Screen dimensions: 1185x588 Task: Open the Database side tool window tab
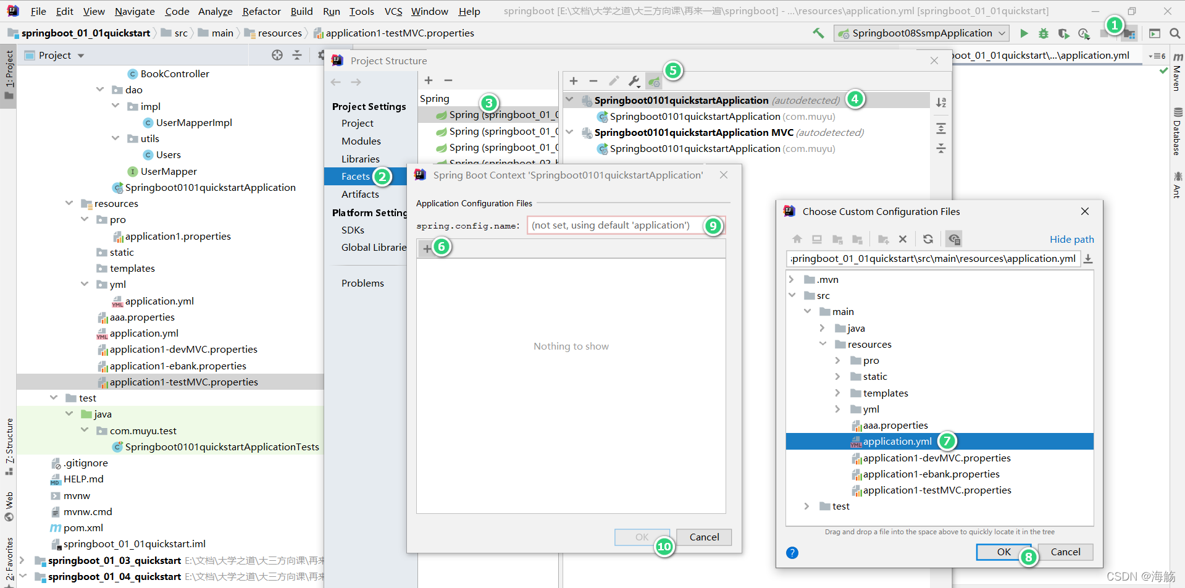[1177, 132]
